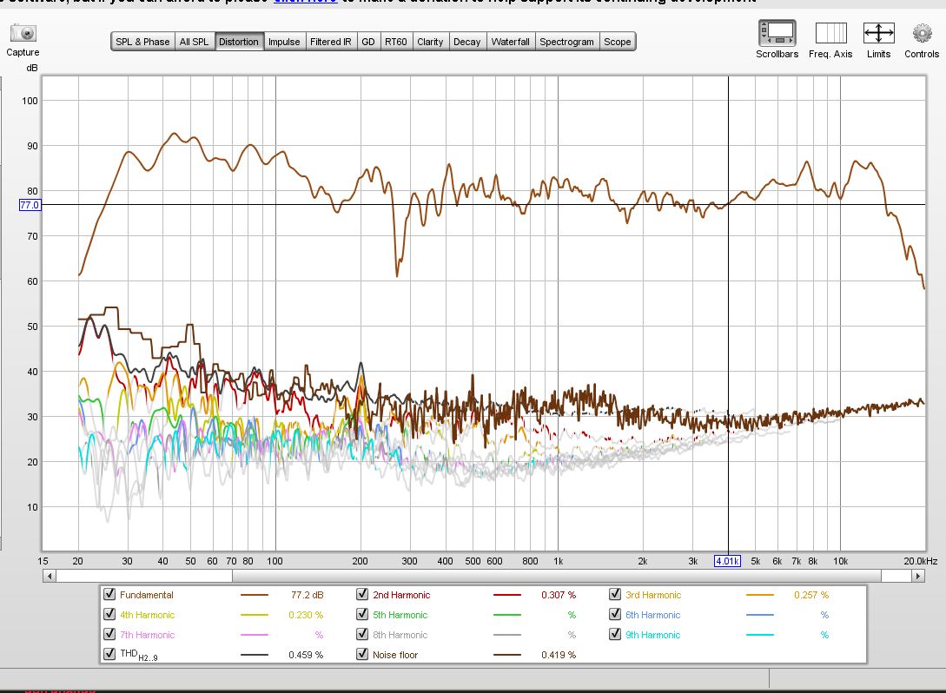Click the 6th Harmonic blue line swatch

point(759,615)
